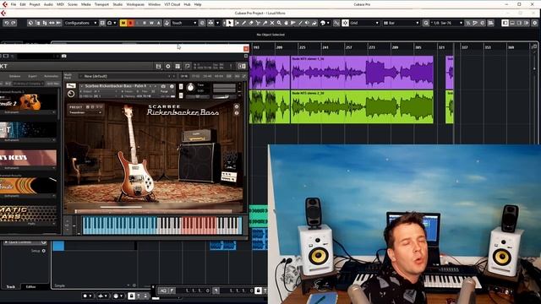Select the Object Selection arrow tool
541x304 pixels.
(229, 23)
